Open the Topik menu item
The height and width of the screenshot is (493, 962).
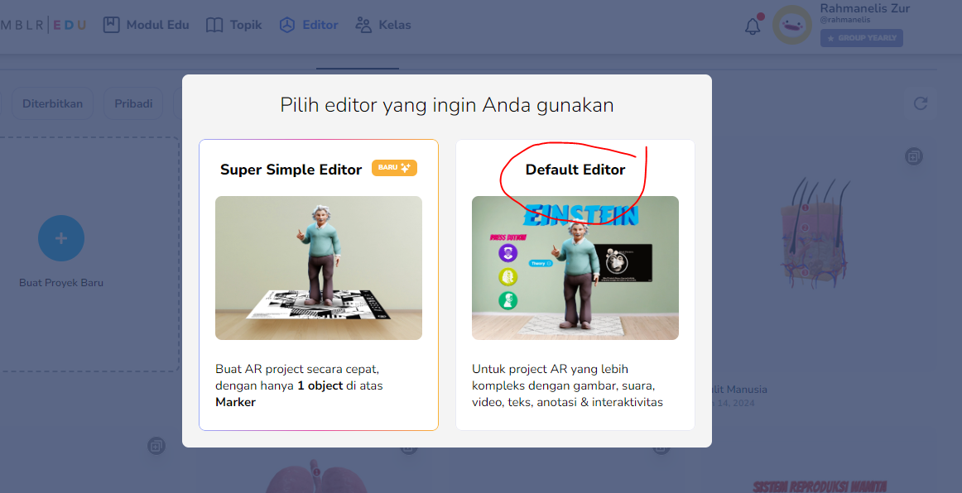233,25
